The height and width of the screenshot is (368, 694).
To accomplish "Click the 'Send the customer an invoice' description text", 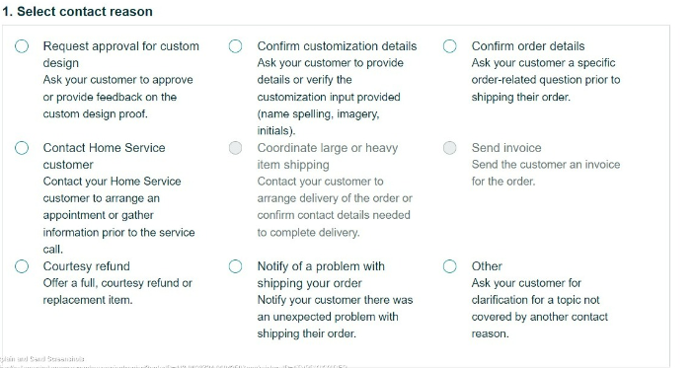I will click(x=546, y=173).
